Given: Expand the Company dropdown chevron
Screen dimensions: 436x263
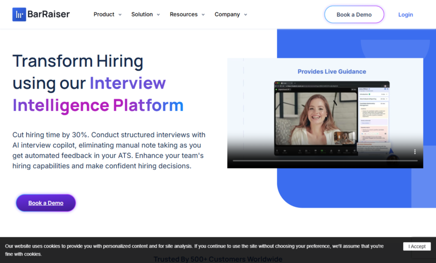Looking at the screenshot, I should pos(245,15).
